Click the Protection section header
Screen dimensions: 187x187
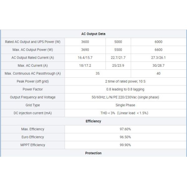(93, 153)
